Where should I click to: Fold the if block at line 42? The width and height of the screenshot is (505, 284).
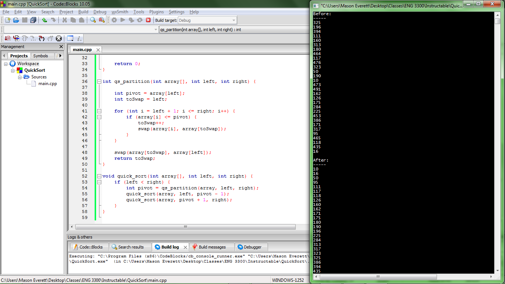[x=99, y=117]
